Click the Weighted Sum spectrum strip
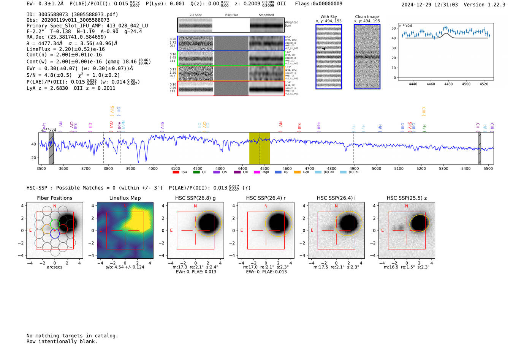 (x=231, y=25)
